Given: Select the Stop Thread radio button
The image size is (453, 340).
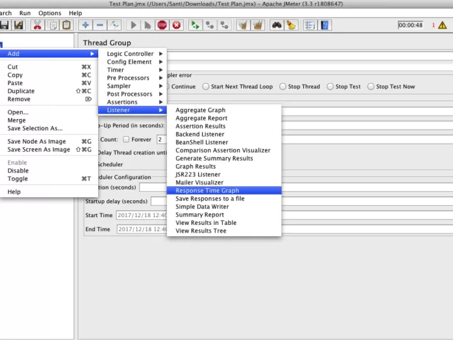Looking at the screenshot, I should point(284,87).
